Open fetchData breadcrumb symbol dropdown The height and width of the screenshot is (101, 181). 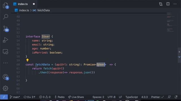[44, 10]
